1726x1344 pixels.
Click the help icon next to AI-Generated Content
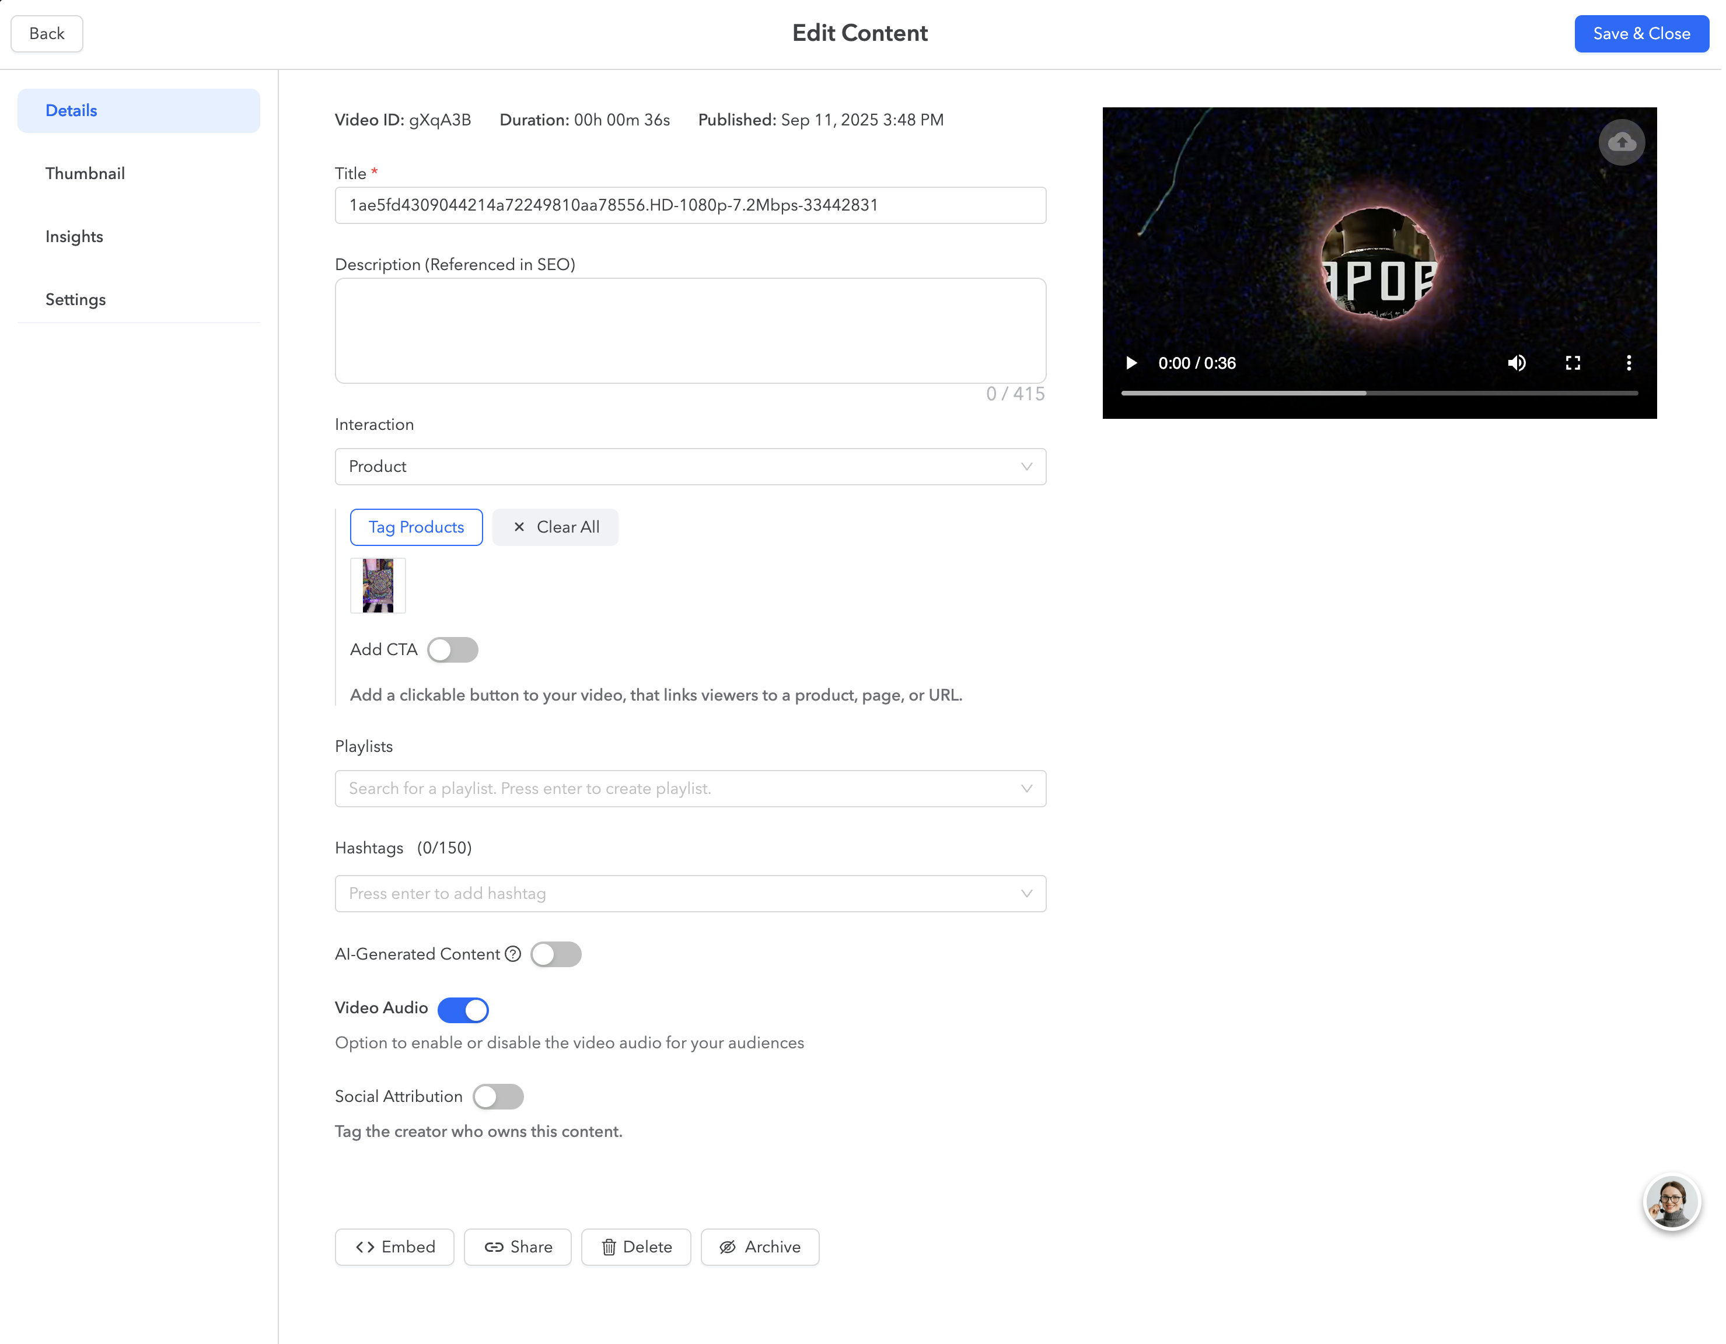click(x=512, y=954)
